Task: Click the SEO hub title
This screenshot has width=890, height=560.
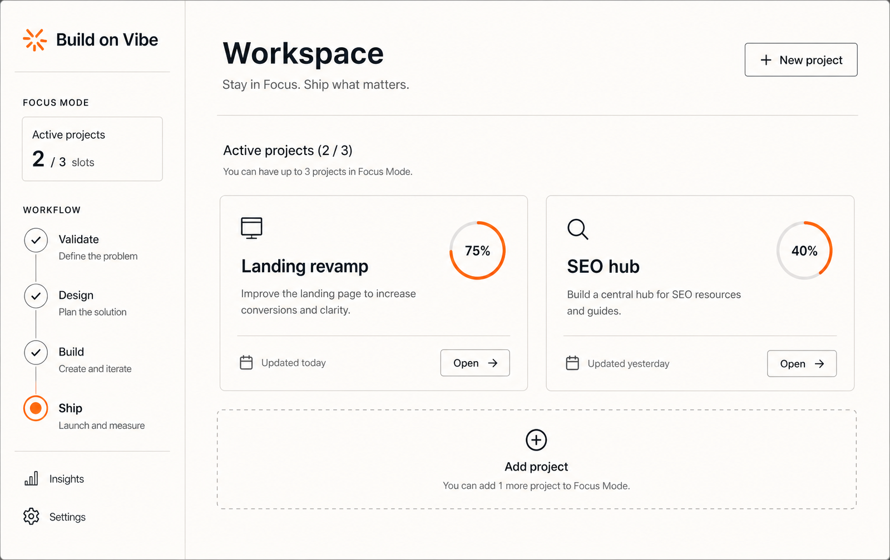Action: coord(604,267)
